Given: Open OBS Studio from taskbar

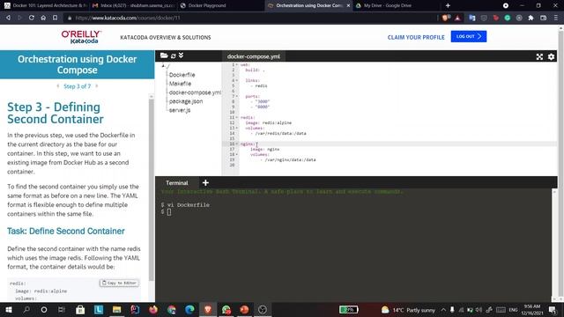Looking at the screenshot, I should [x=263, y=309].
